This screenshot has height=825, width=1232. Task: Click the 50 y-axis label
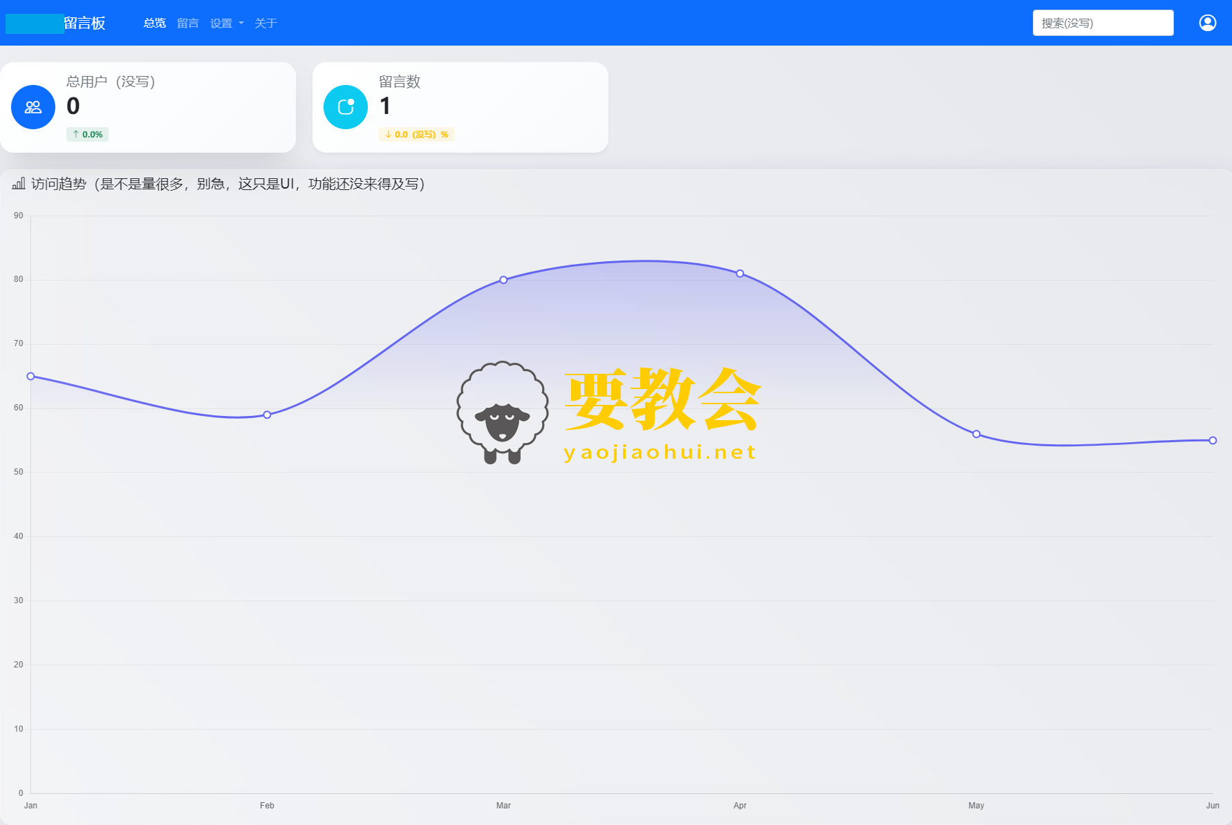click(19, 472)
